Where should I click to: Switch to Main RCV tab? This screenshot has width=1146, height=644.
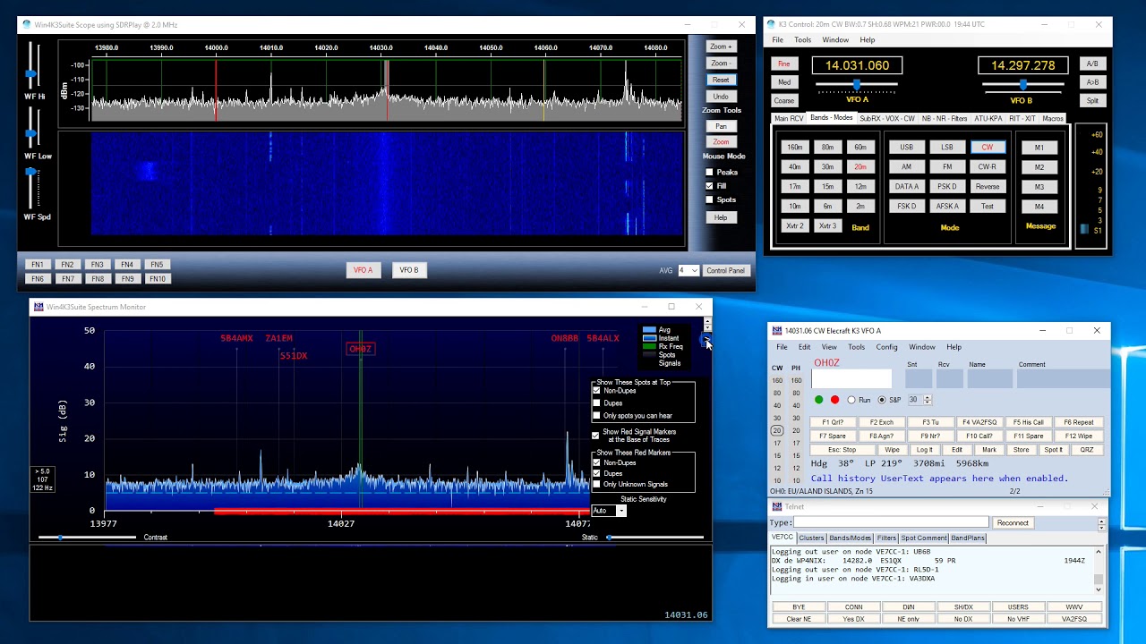click(x=789, y=118)
